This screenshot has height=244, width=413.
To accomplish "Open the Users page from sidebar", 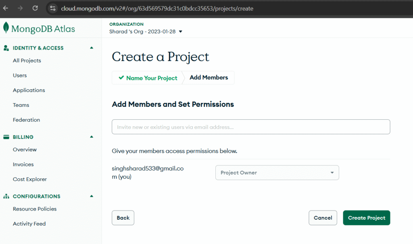I will [20, 75].
